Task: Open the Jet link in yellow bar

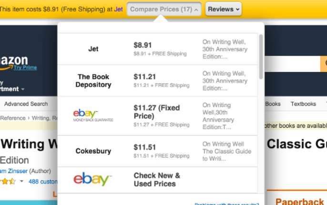Action: 118,10
